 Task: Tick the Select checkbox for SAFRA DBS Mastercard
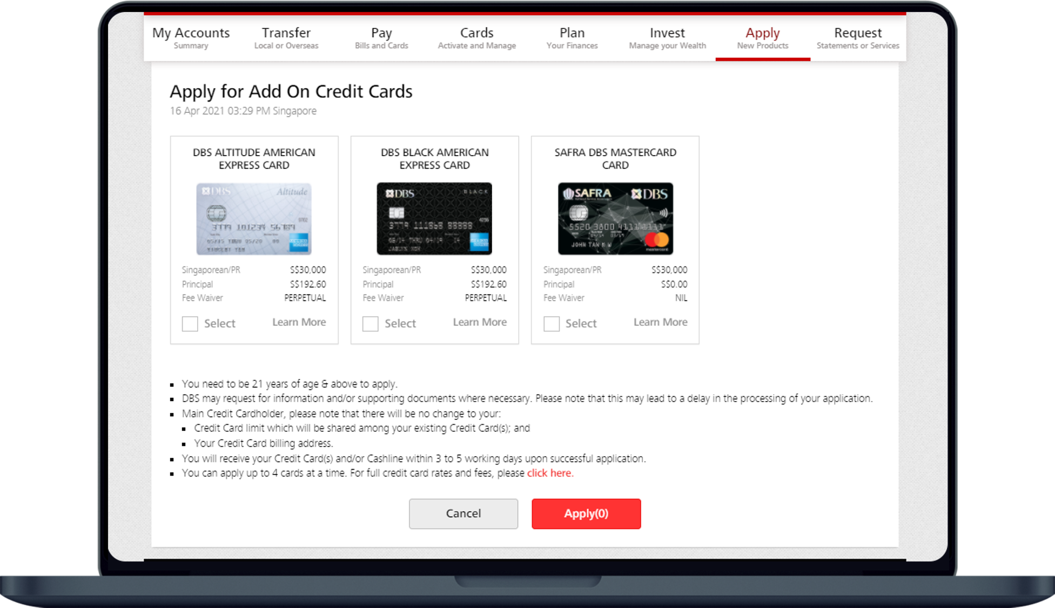(551, 324)
